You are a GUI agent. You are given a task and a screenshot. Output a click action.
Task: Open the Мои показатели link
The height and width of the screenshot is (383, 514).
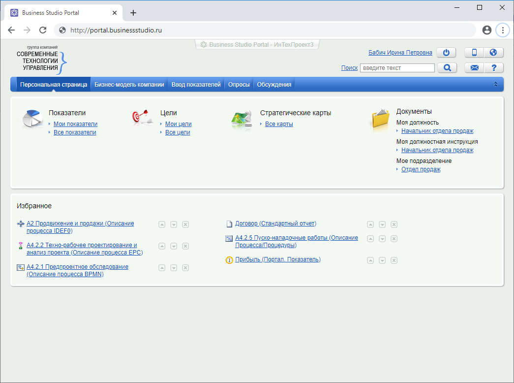(75, 124)
